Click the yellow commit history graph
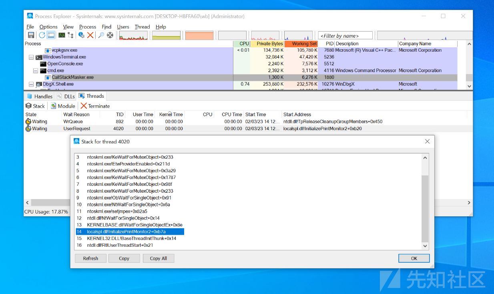The width and height of the screenshot is (494, 294). pos(167,36)
